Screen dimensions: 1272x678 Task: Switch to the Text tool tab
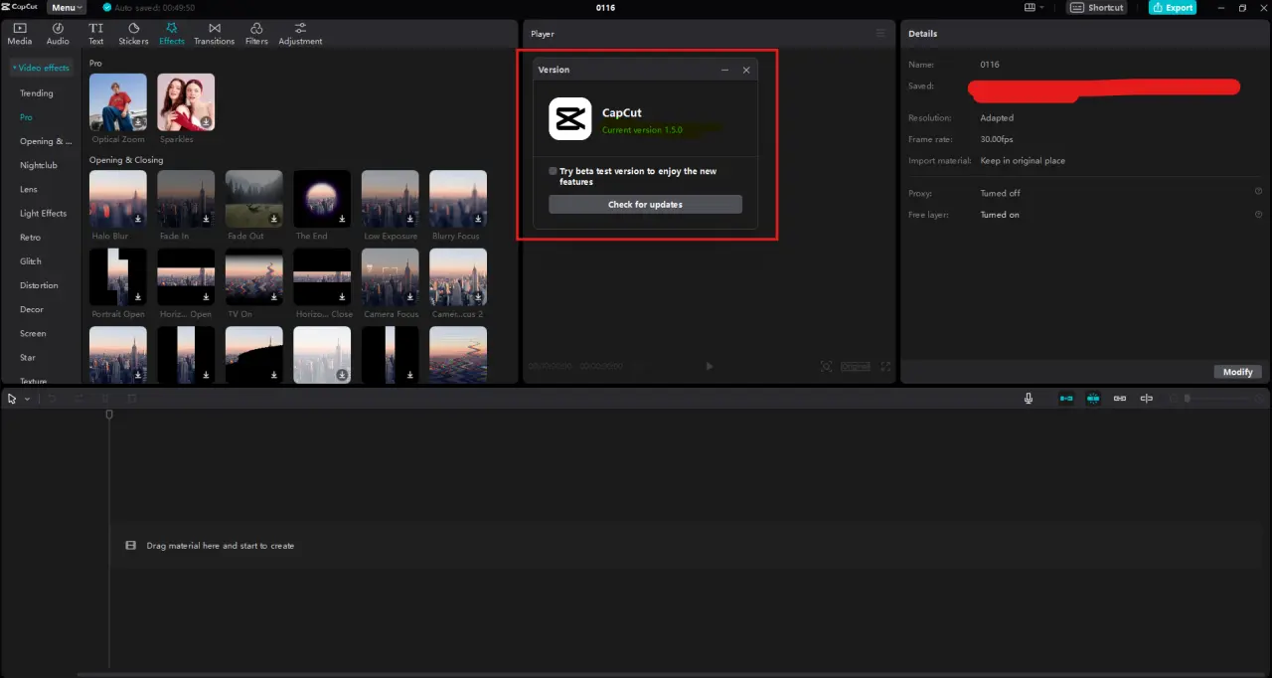(95, 34)
